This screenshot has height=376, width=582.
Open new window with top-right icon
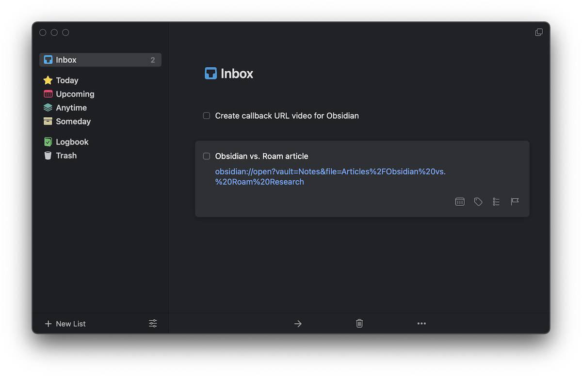point(539,32)
